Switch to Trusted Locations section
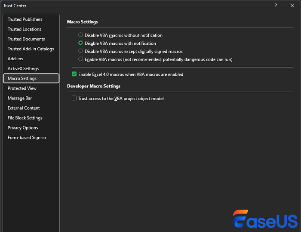 point(25,29)
